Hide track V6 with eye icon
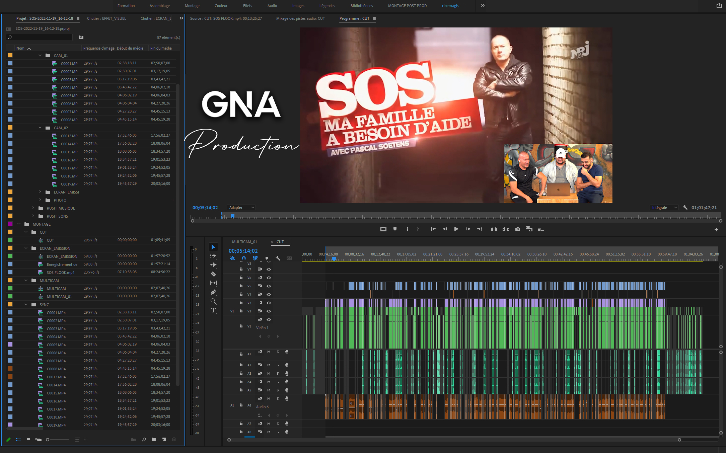 (x=269, y=278)
